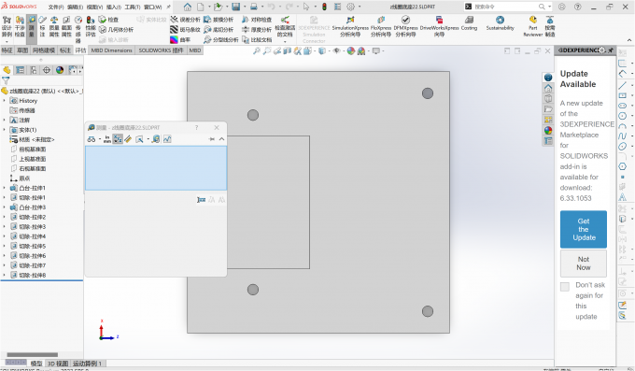This screenshot has height=371, width=635.
Task: Open Thickness Analysis (厚度分析)
Action: [x=257, y=30]
